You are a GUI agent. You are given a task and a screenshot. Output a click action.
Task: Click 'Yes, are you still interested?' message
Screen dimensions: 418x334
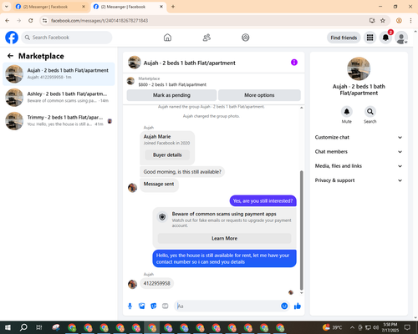pos(263,201)
